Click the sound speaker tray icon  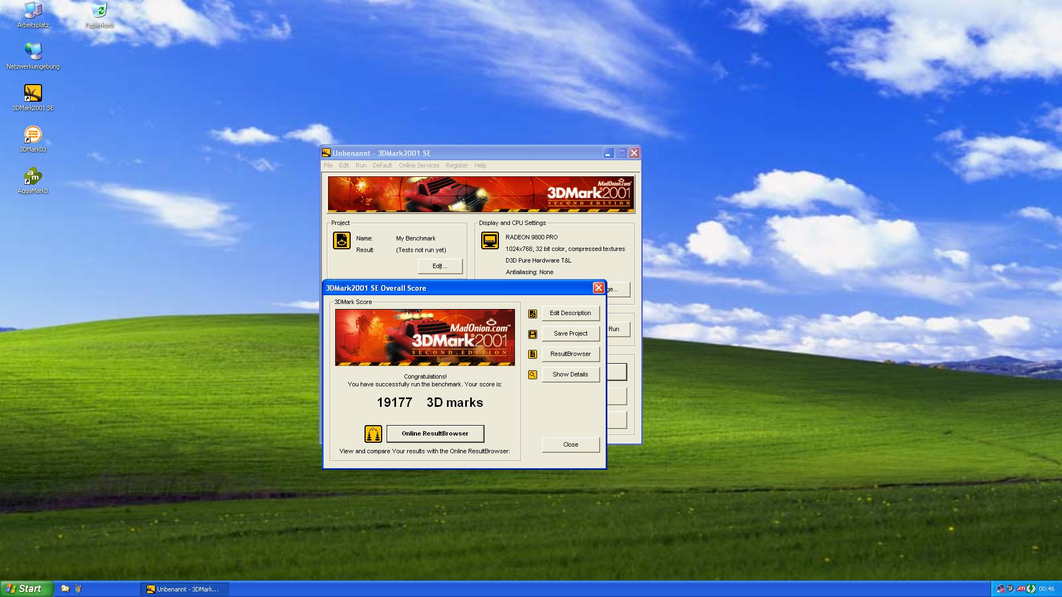click(x=1011, y=589)
